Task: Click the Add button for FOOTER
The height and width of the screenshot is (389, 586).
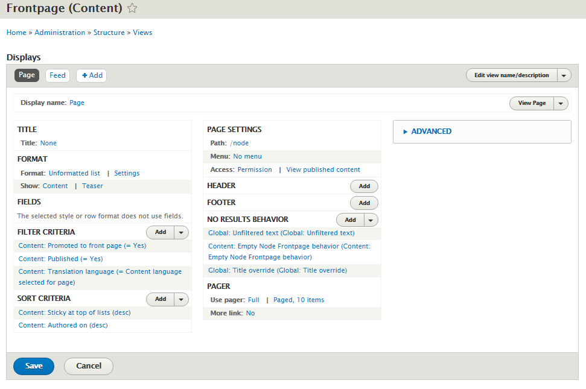Action: [364, 203]
